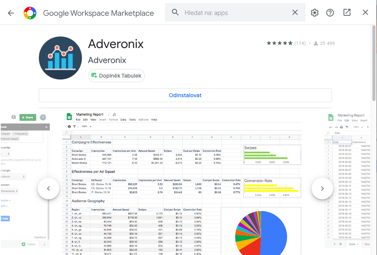
Task: Close the Marketplace dialog
Action: (x=365, y=12)
